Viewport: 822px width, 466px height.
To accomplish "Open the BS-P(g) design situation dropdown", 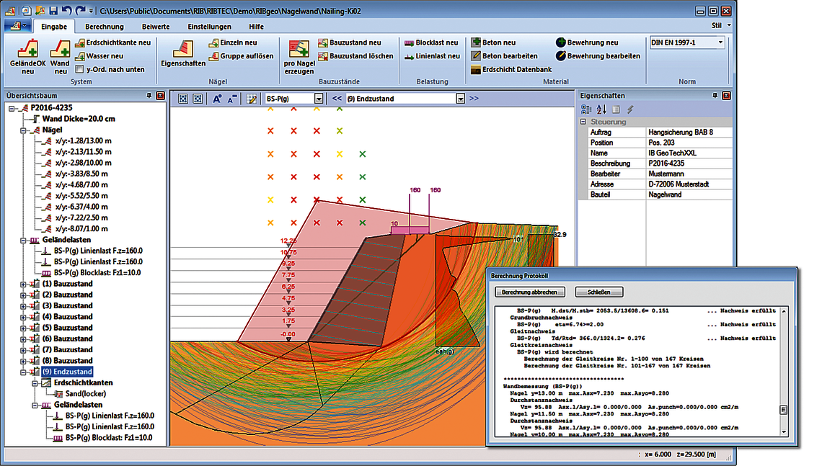I will tap(318, 99).
